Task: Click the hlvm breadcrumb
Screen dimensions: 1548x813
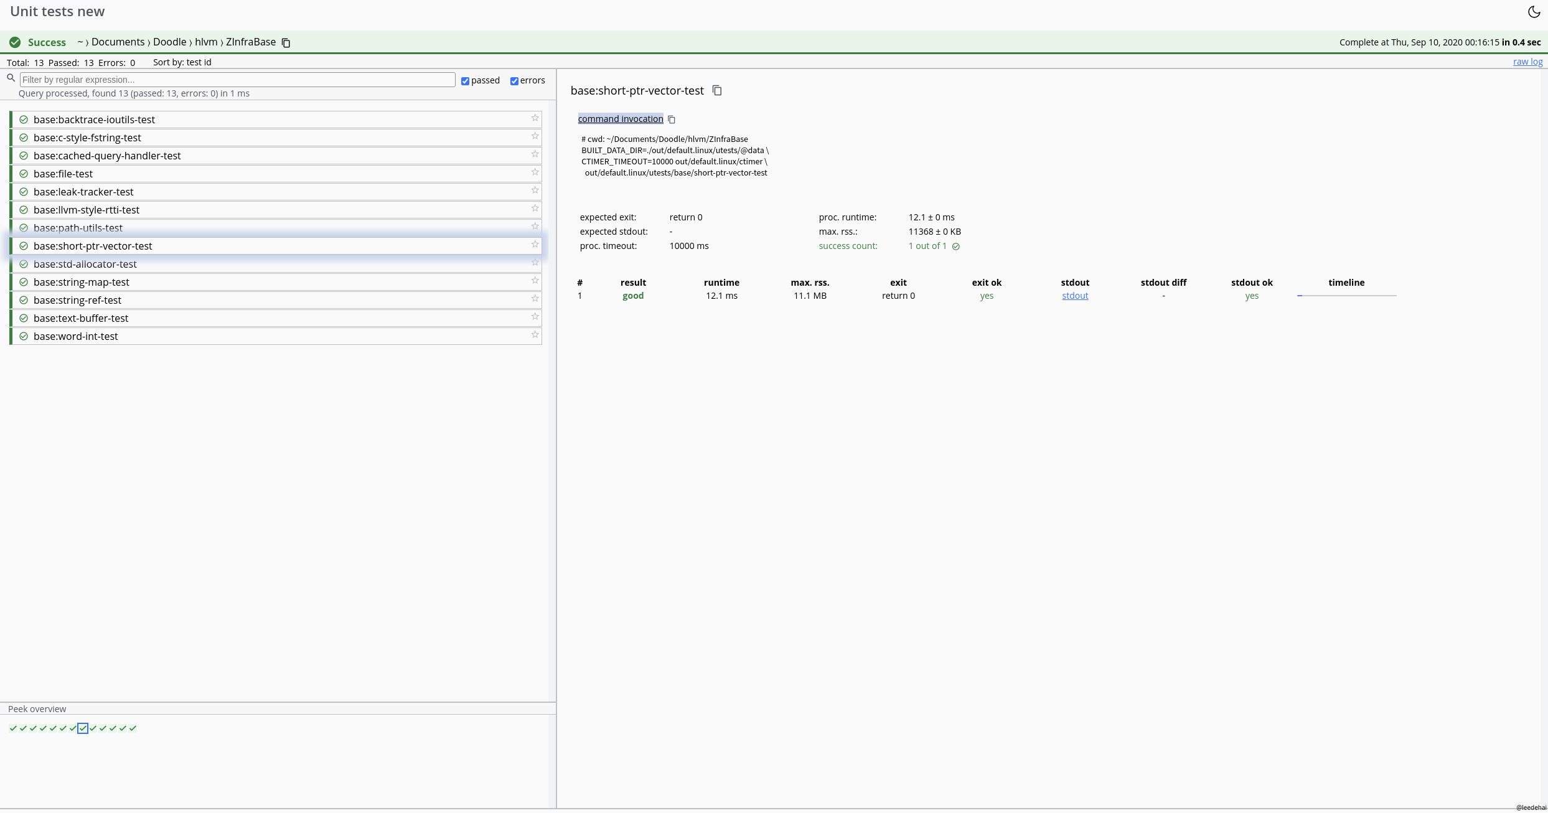Action: click(206, 42)
